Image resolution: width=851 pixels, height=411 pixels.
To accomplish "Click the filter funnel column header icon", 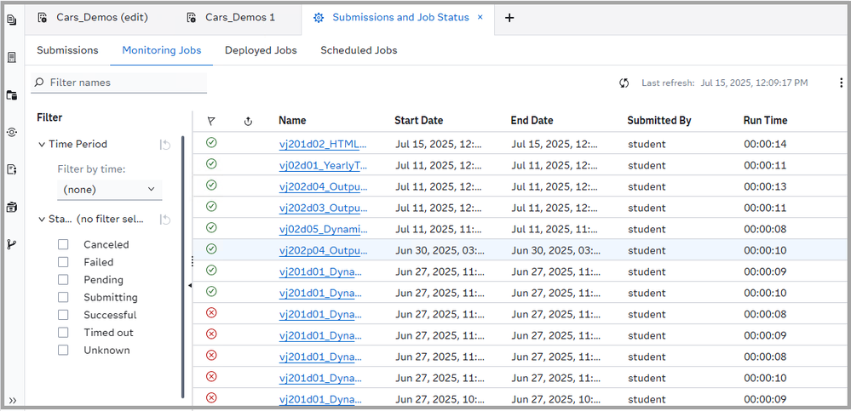I will tap(211, 121).
